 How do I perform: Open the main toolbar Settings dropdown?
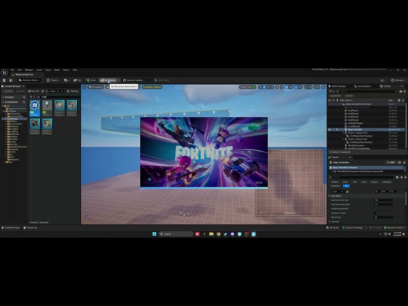(x=398, y=80)
